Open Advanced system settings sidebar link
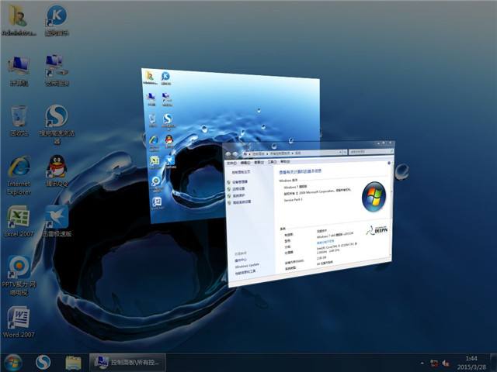Image resolution: width=497 pixels, height=372 pixels. pyautogui.click(x=242, y=201)
